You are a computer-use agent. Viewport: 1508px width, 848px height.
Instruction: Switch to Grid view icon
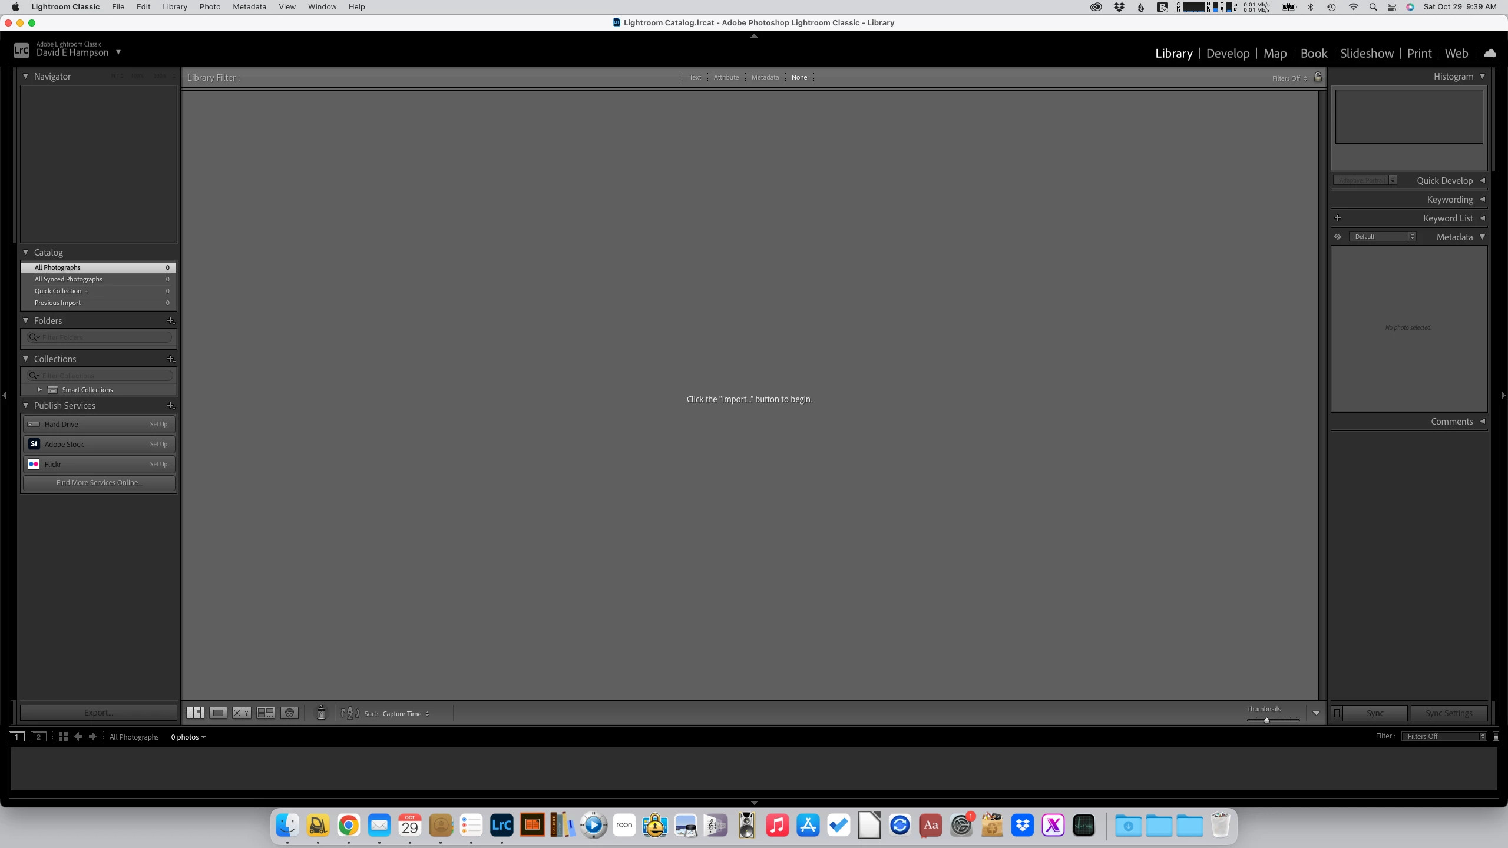195,713
